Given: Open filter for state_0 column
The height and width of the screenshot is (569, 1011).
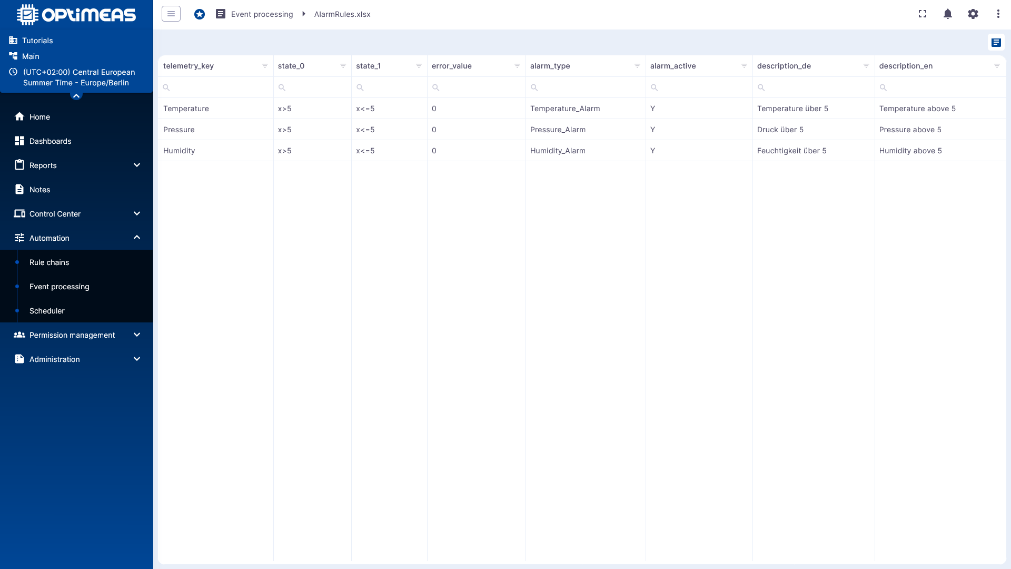Looking at the screenshot, I should [343, 66].
